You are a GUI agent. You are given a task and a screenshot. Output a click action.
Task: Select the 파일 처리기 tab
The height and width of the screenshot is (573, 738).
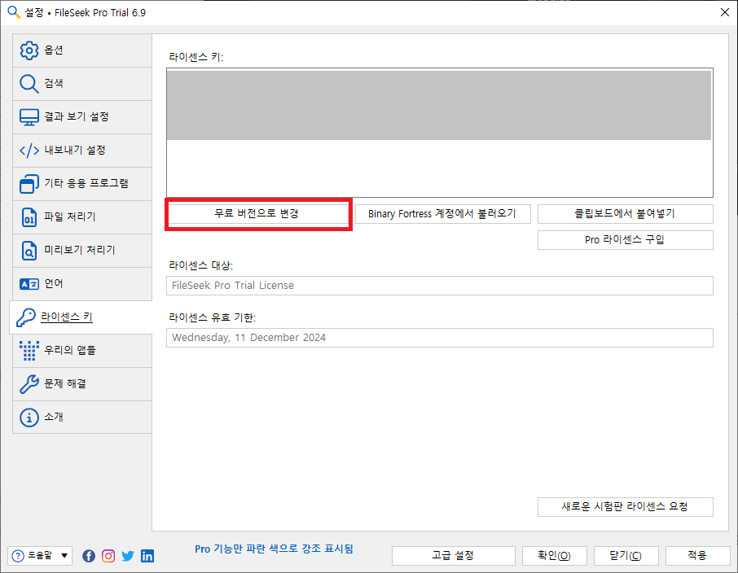[82, 217]
